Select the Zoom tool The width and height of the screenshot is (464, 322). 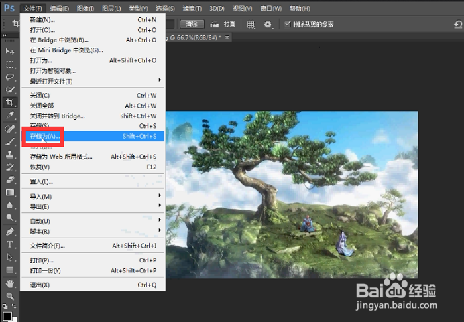[x=10, y=296]
